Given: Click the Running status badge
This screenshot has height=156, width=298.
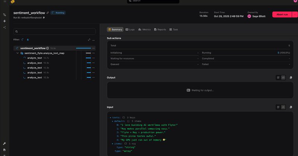Looking at the screenshot, I should (x=58, y=13).
